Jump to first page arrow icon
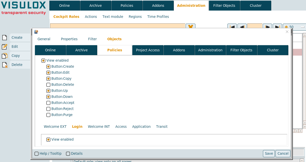The height and width of the screenshot is (162, 306). 232,27
